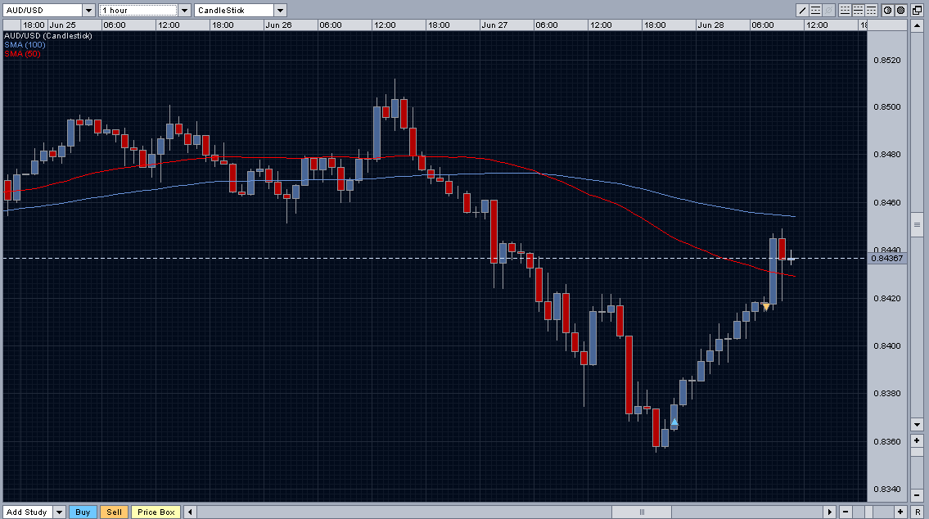The width and height of the screenshot is (929, 519).
Task: Click the AUD/USD symbol field
Action: coord(43,10)
